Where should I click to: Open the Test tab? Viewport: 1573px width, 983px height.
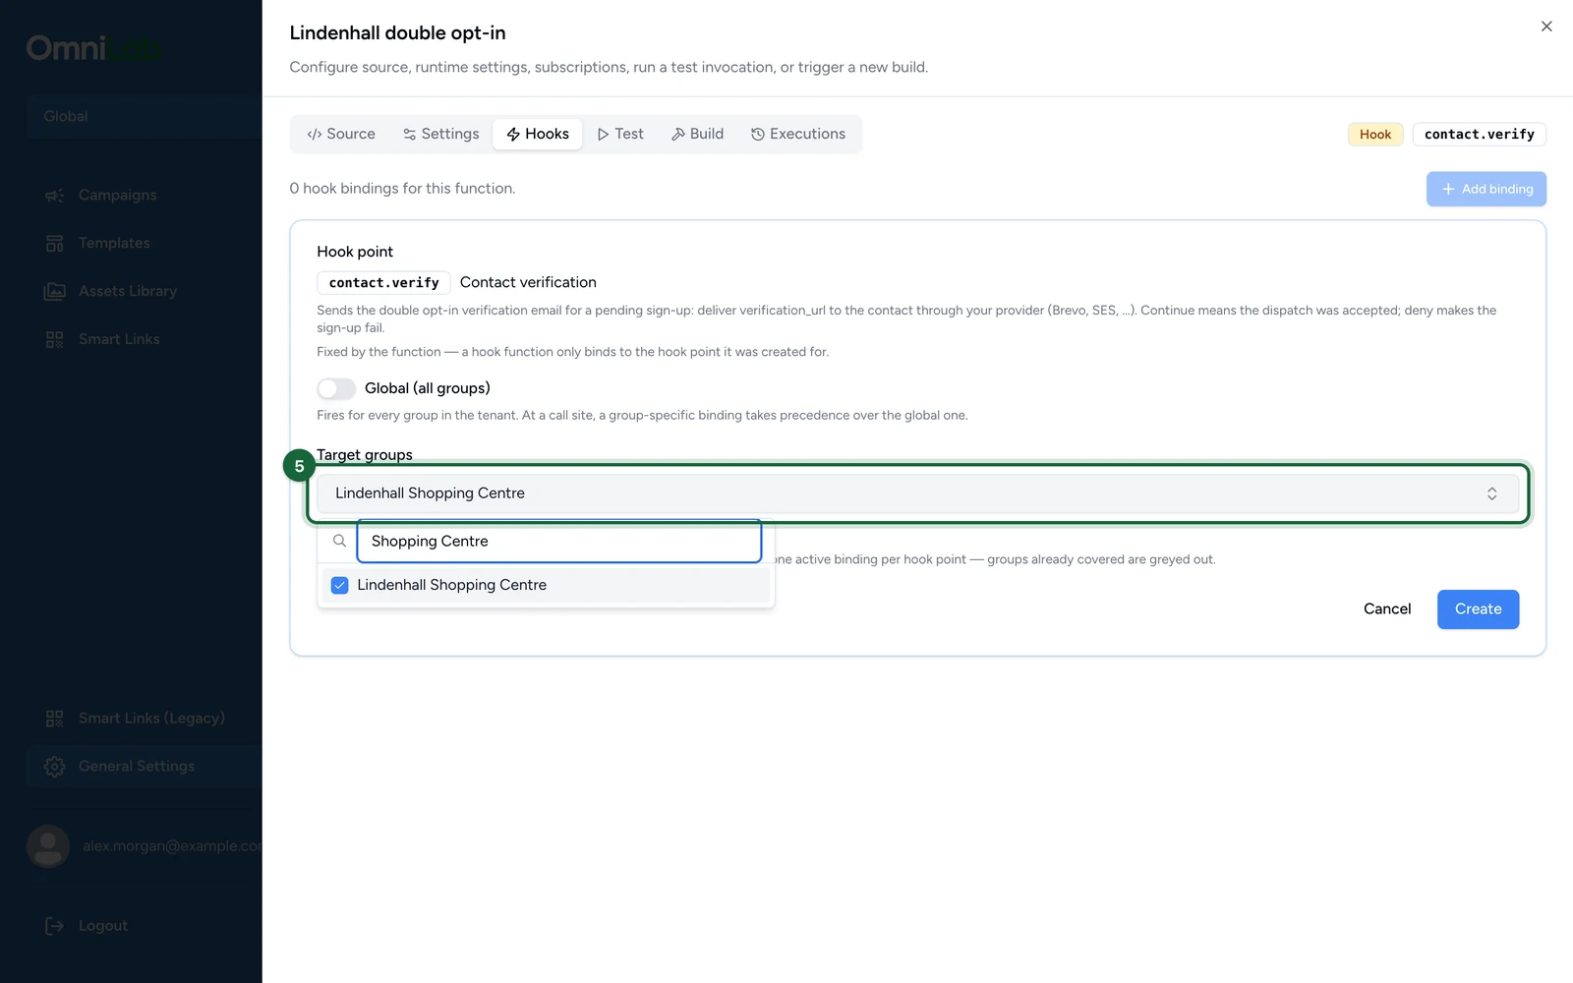(620, 134)
